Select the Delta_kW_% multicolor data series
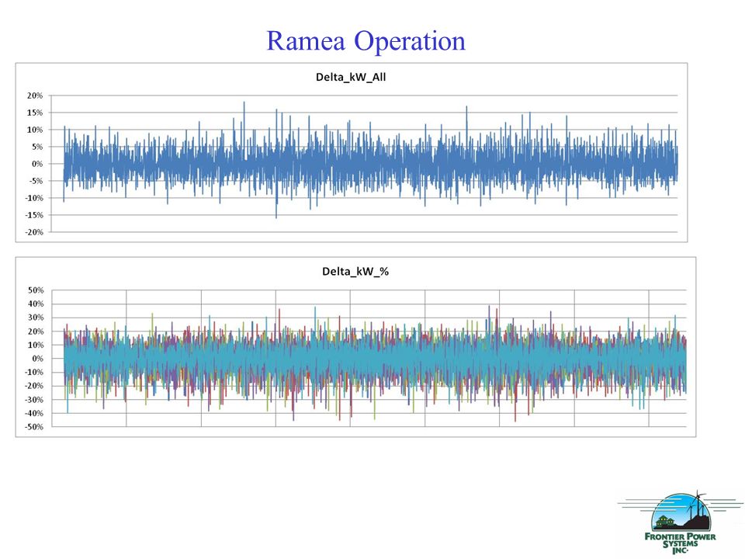 click(376, 359)
